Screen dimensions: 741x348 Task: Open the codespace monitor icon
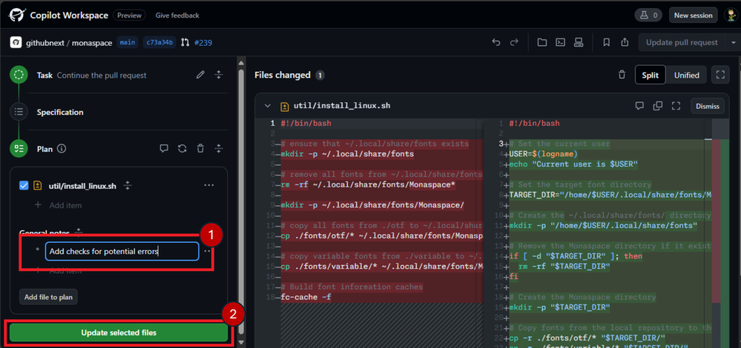pyautogui.click(x=578, y=42)
